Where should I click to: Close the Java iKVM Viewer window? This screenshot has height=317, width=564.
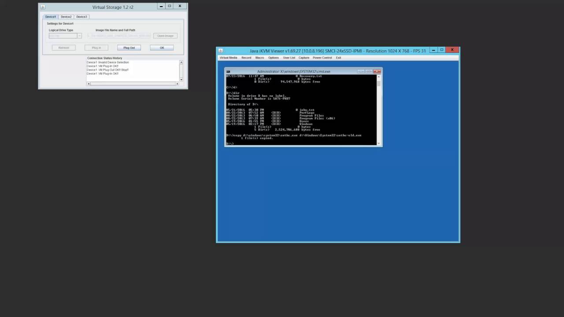pyautogui.click(x=452, y=50)
